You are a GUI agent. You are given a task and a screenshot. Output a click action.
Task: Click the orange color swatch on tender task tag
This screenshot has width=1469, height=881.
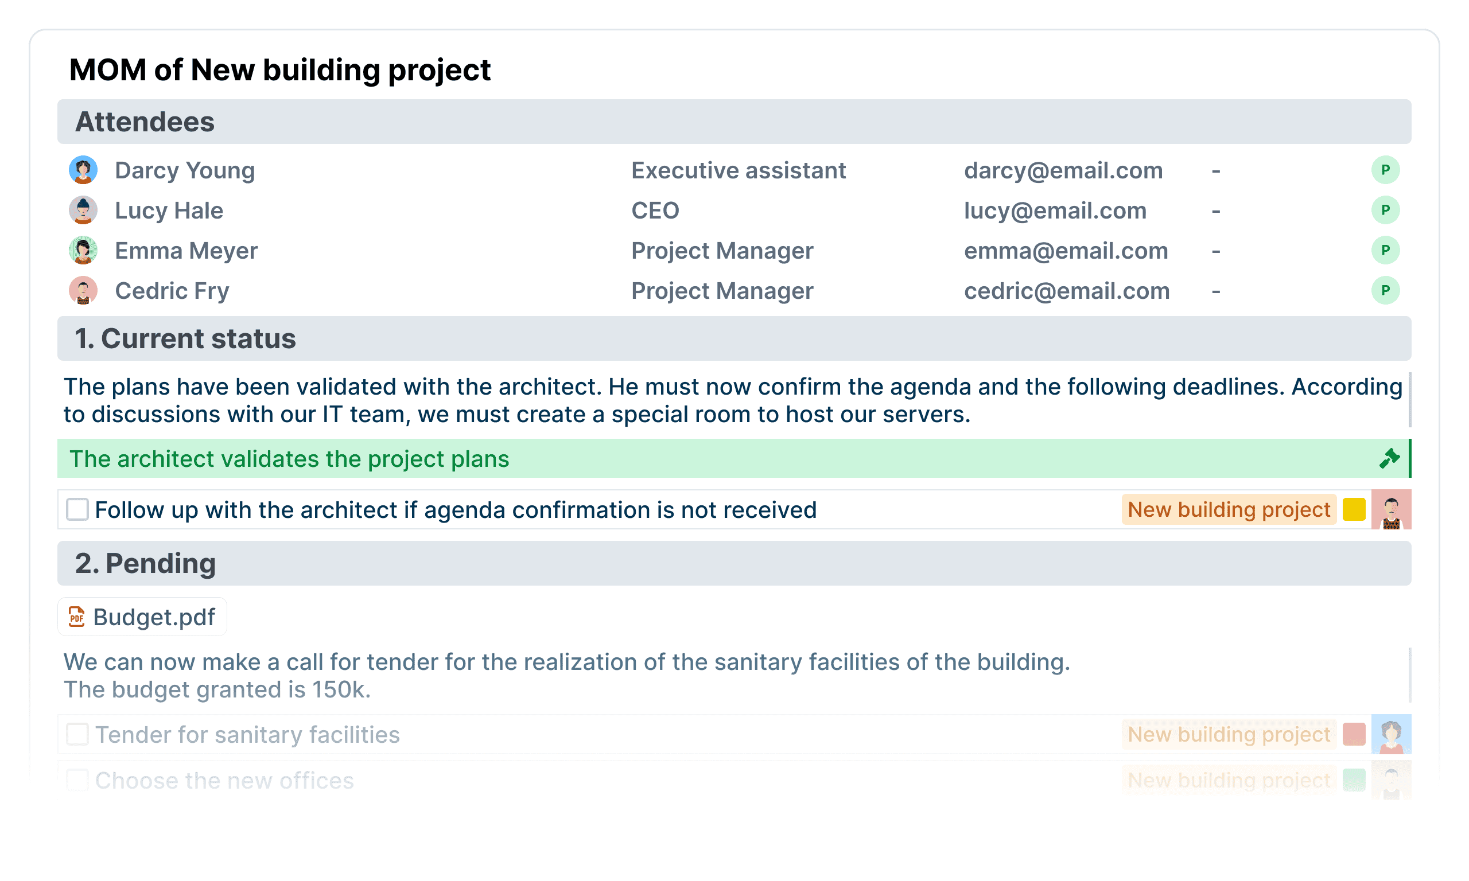[1354, 734]
